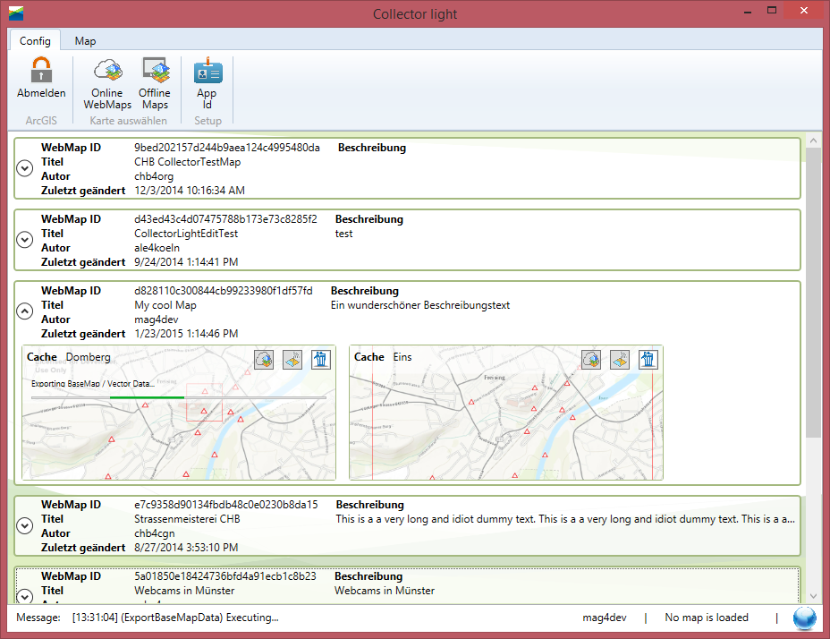Click the ExportBaseMapData Executing status message
Image resolution: width=830 pixels, height=639 pixels.
[x=175, y=618]
